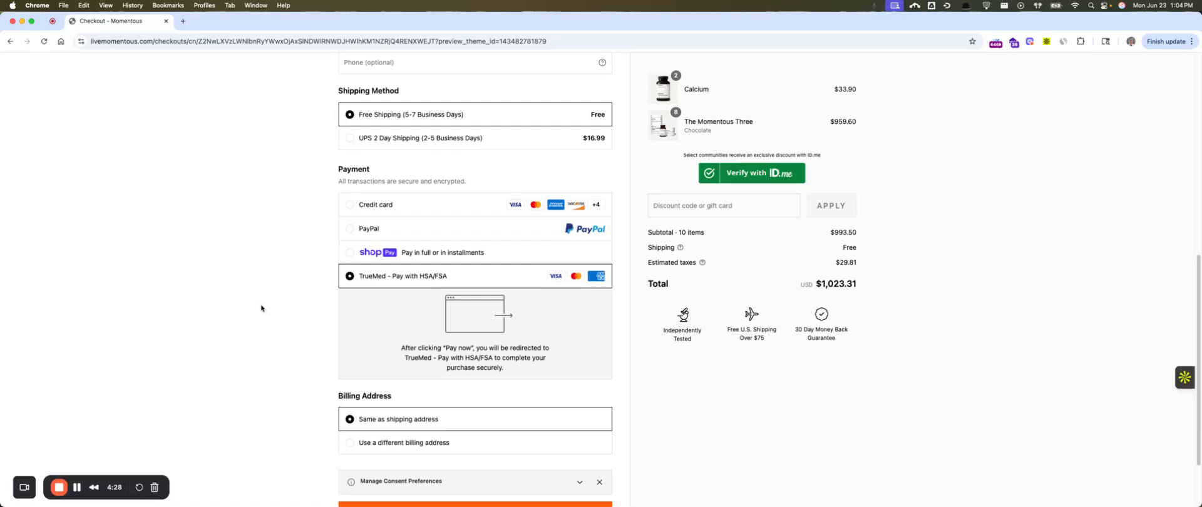Open macOS Spotlight search
1202x507 pixels.
1091,6
